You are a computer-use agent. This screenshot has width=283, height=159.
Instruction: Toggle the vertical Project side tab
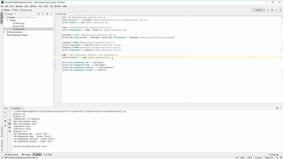(2, 18)
